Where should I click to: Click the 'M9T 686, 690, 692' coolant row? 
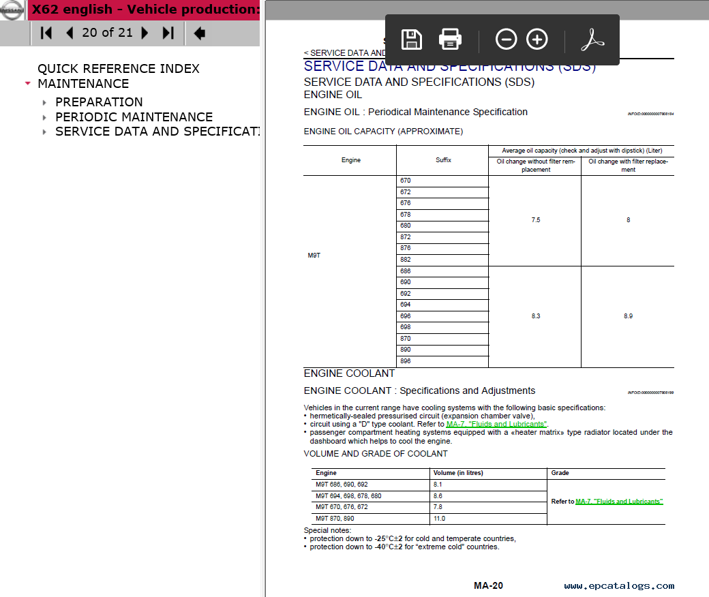342,485
